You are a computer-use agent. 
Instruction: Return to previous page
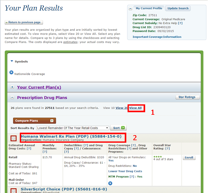(x=24, y=22)
